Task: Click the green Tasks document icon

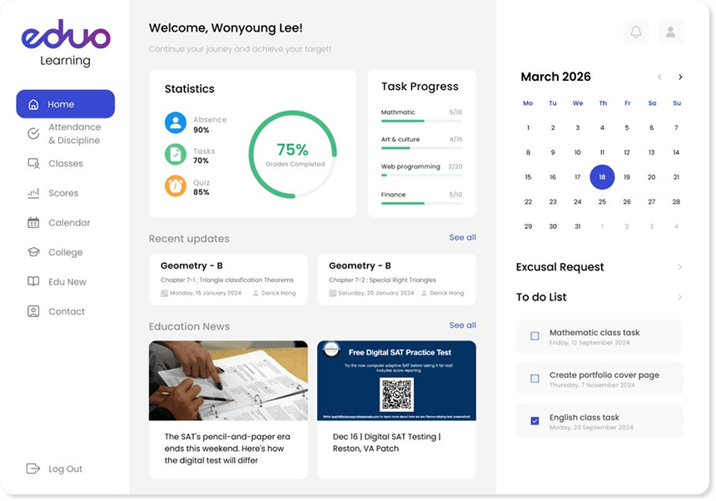Action: 176,154
